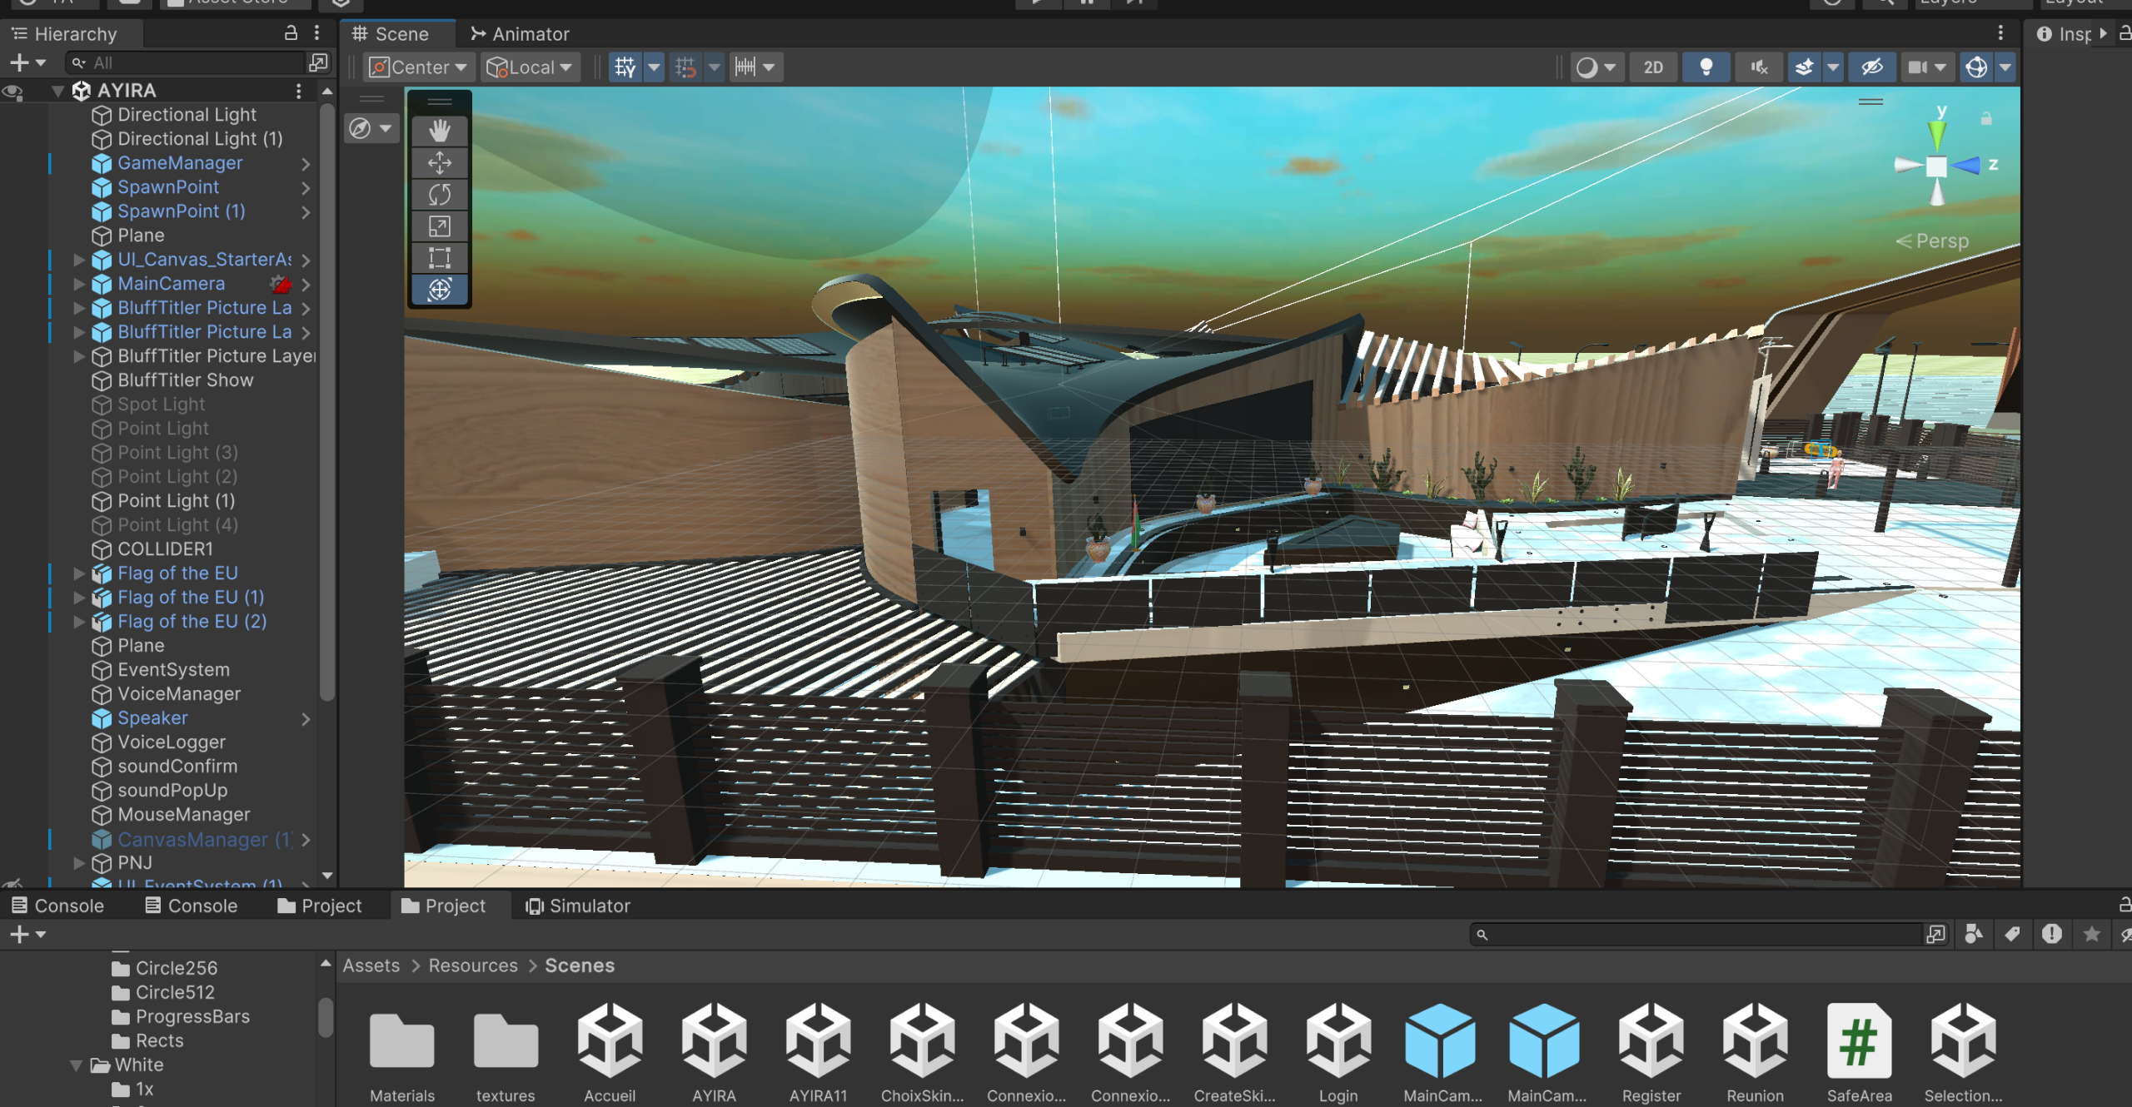Open the Center pivot dropdown

tap(419, 67)
